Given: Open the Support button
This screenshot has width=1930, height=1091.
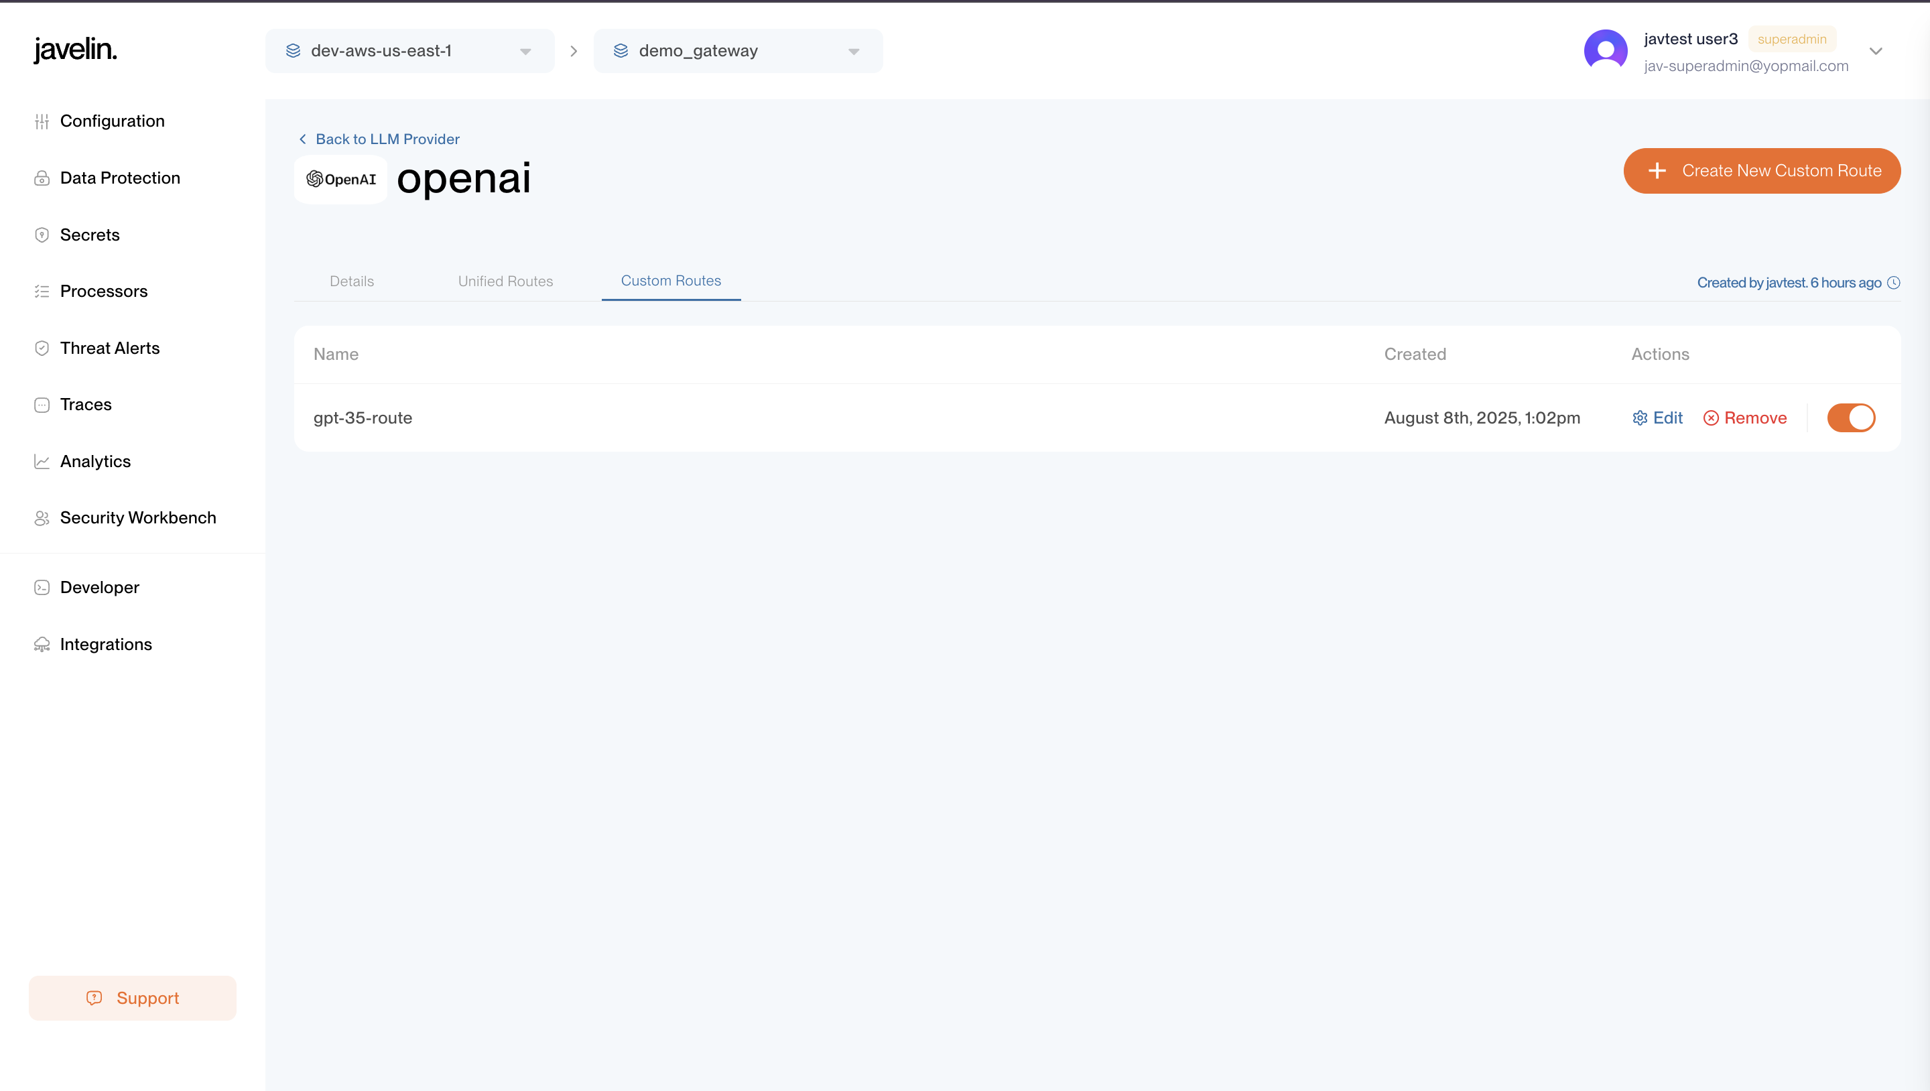Looking at the screenshot, I should [133, 998].
